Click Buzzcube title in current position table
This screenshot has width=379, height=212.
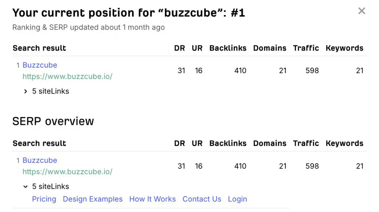(x=40, y=65)
